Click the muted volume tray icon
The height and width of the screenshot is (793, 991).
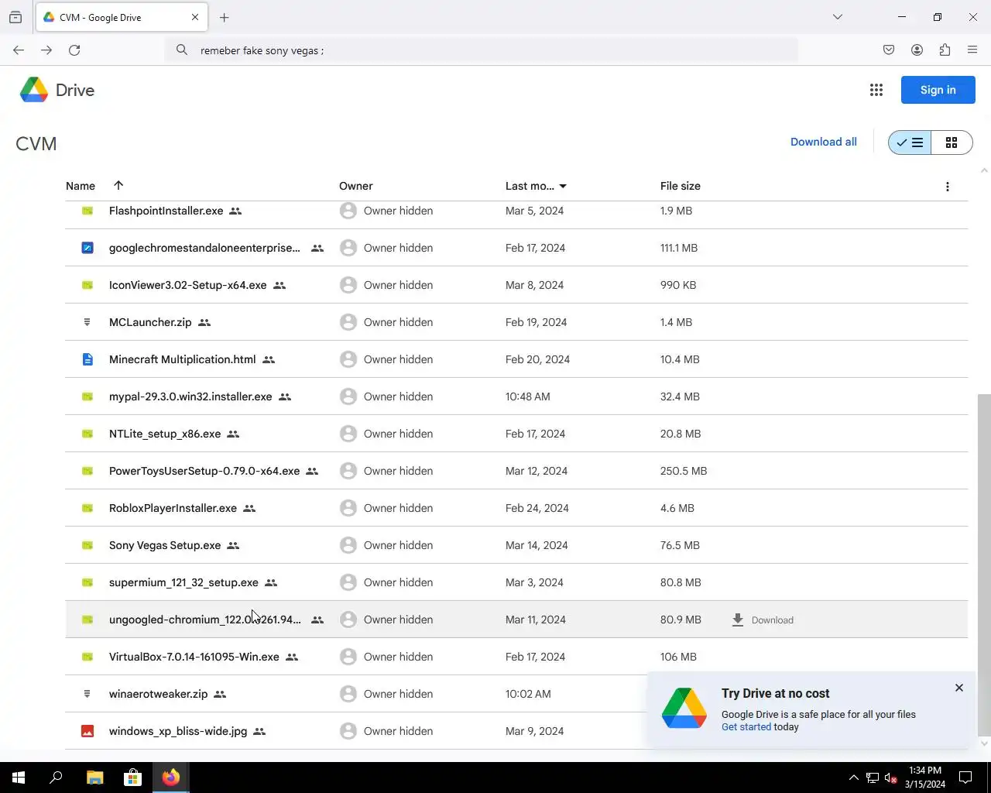(x=890, y=778)
